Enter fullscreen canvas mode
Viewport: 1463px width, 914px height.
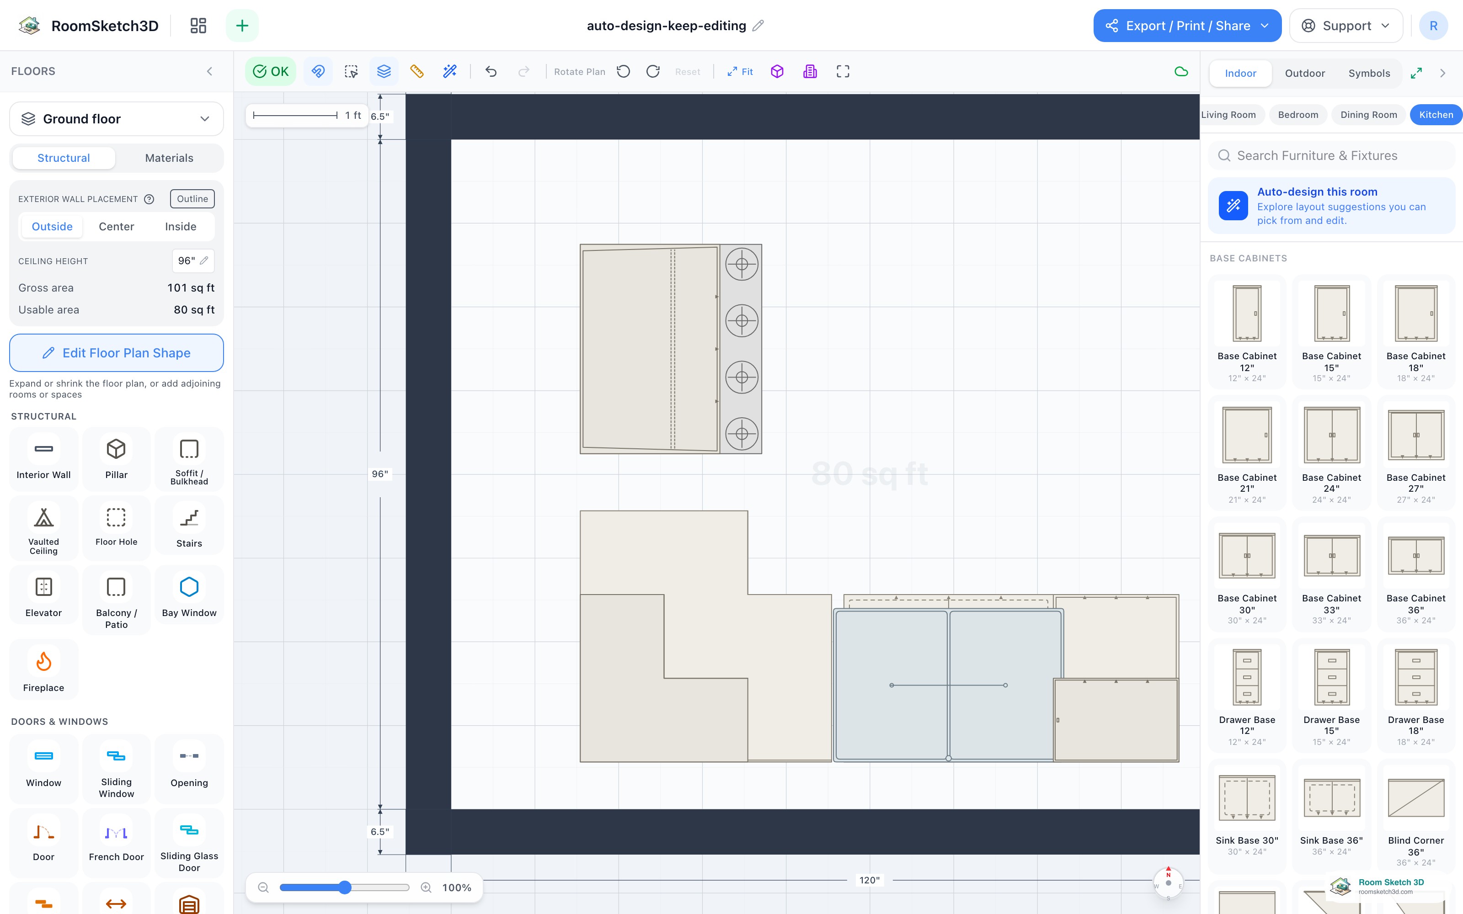coord(843,71)
